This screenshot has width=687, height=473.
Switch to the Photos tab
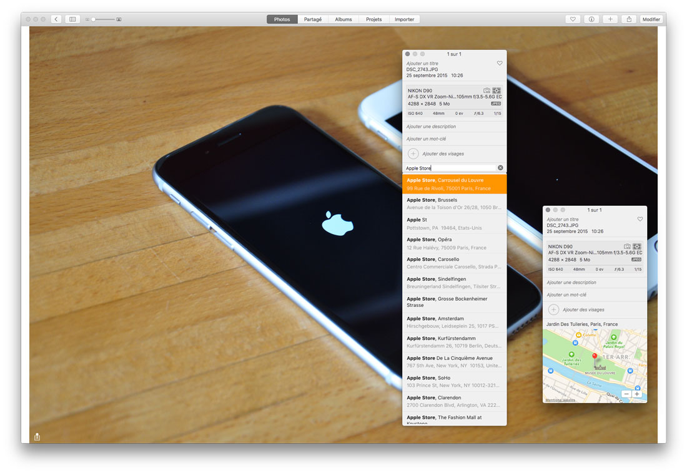click(x=282, y=19)
